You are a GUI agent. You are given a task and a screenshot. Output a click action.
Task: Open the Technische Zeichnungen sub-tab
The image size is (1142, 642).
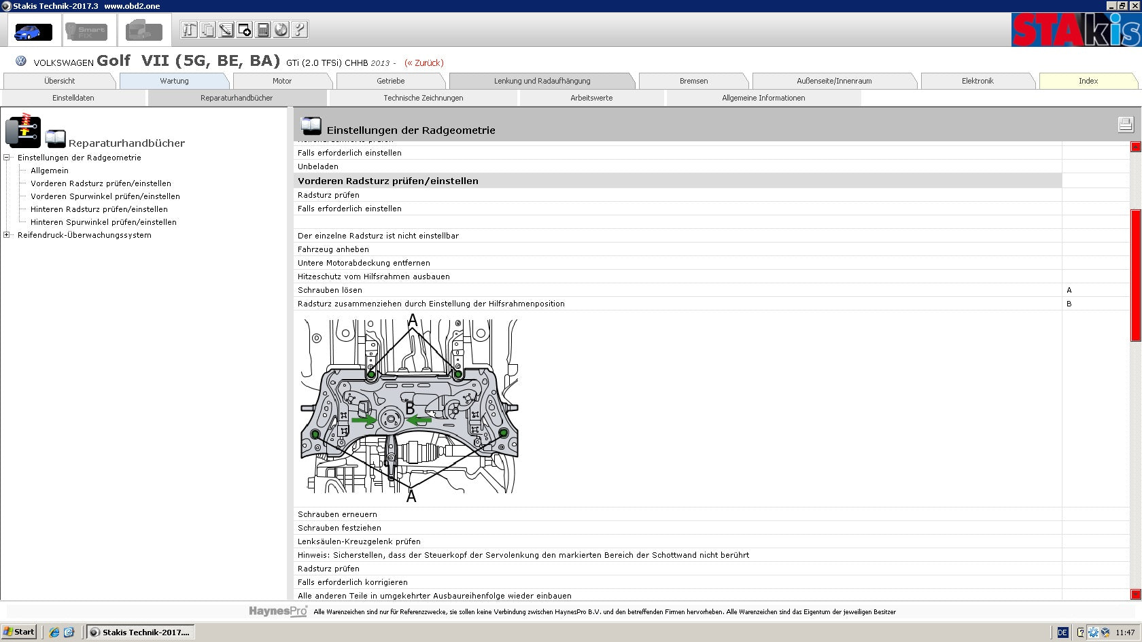[x=423, y=98]
